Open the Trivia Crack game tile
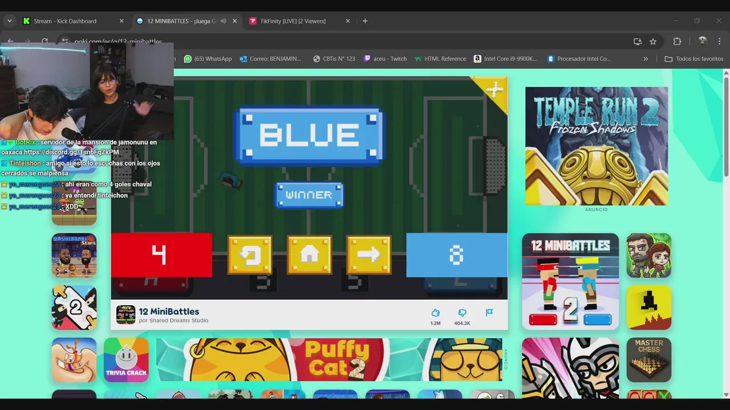The width and height of the screenshot is (730, 410). (126, 360)
